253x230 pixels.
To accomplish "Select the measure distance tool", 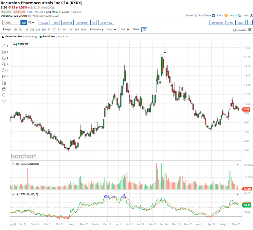I will (x=4, y=76).
